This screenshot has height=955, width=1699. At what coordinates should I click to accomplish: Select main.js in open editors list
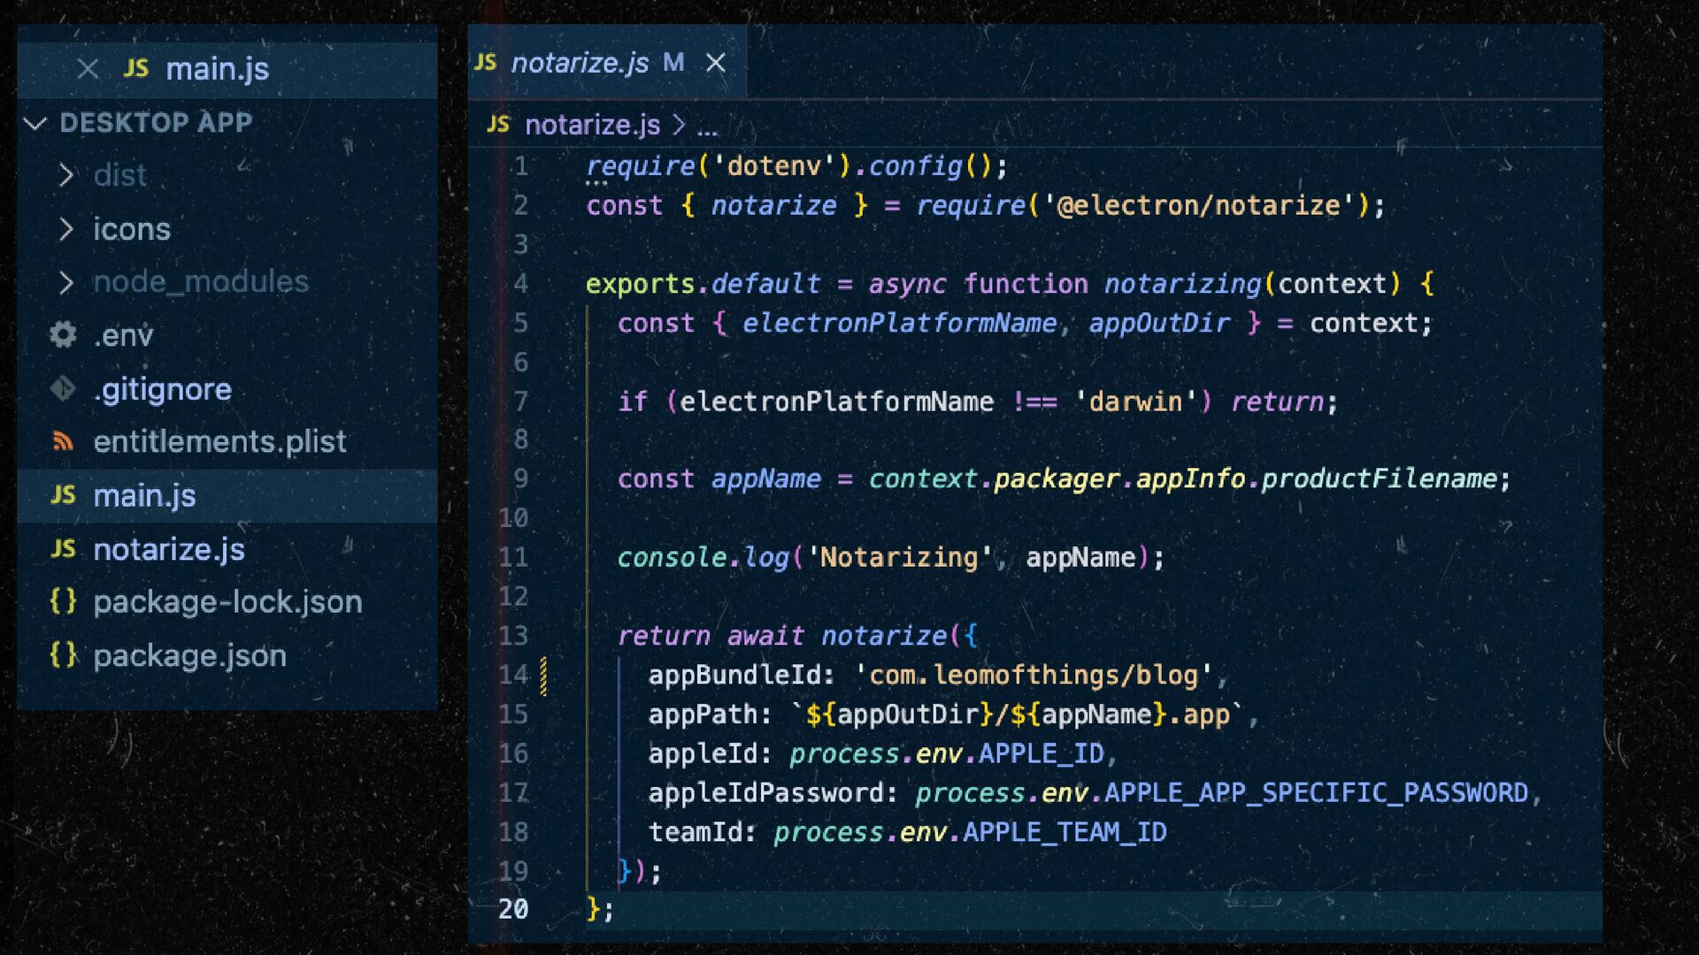(218, 69)
